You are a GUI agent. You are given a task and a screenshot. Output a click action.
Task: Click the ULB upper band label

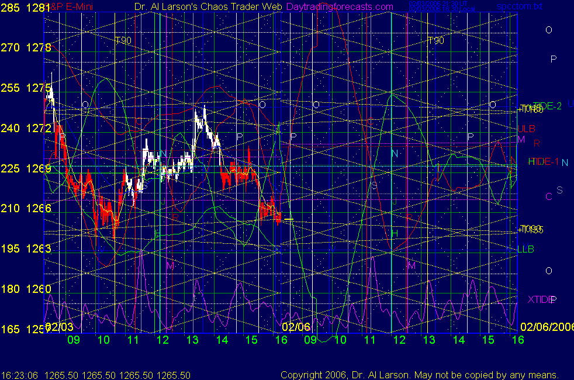pos(526,129)
